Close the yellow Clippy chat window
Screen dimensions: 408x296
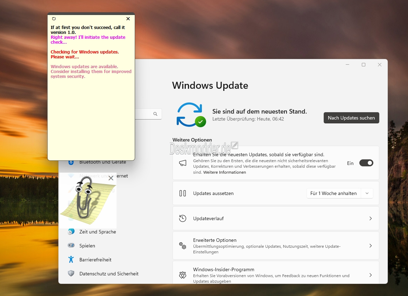128,19
